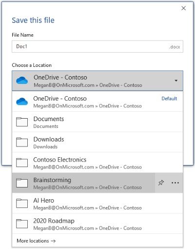
Task: Click the selected OneDrive - Contoso title in the combo box
Action: [60, 78]
